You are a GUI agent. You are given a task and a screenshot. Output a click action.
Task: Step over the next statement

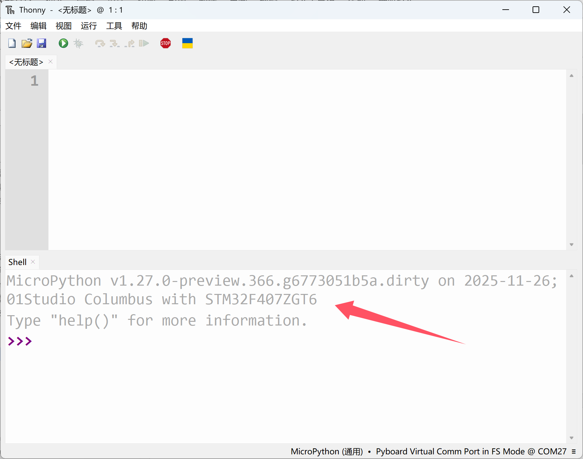pyautogui.click(x=100, y=43)
